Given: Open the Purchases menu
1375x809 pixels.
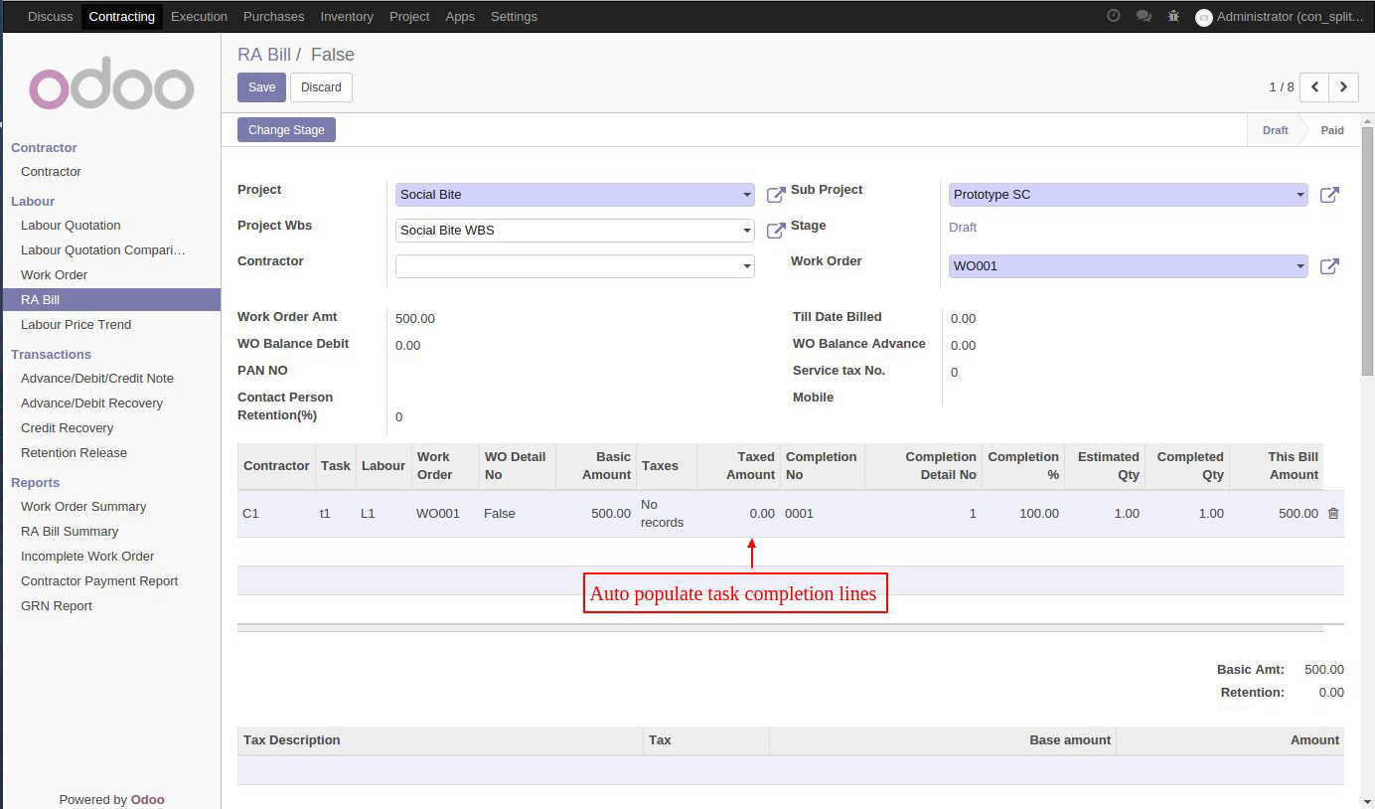Looking at the screenshot, I should (x=274, y=16).
